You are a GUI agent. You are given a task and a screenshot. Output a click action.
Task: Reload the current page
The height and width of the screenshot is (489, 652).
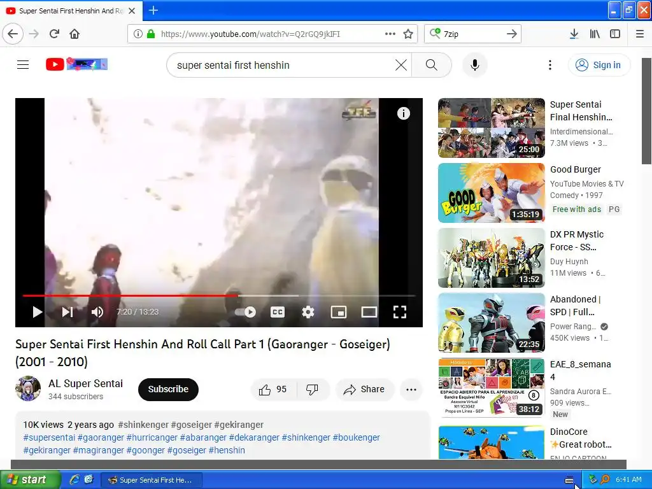55,34
